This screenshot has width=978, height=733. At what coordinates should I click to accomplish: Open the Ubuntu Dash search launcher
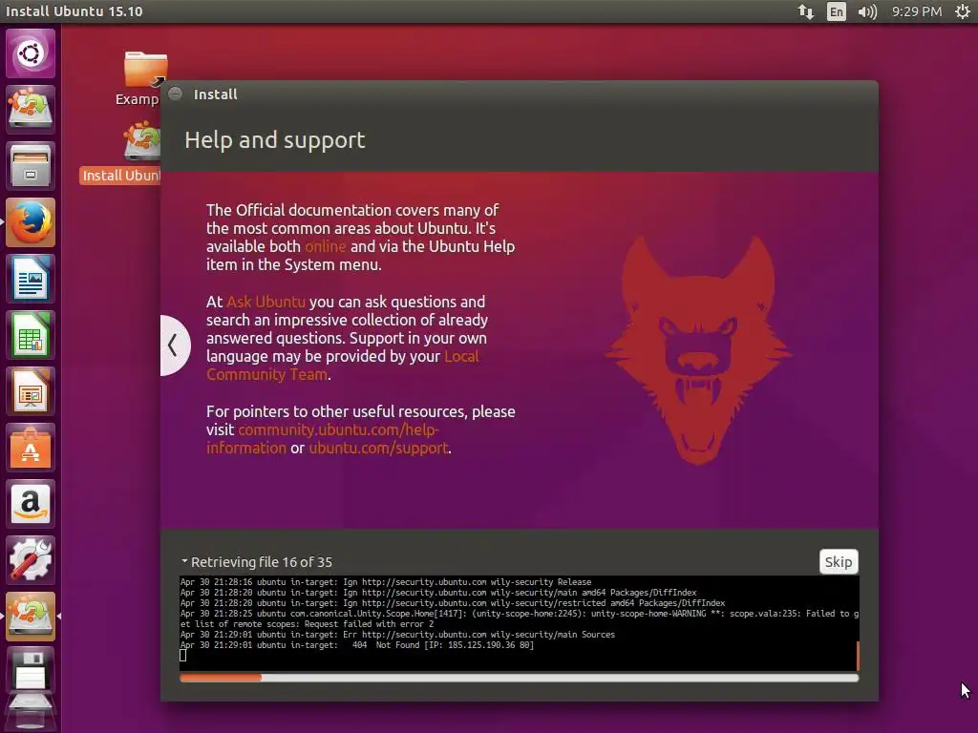tap(31, 53)
